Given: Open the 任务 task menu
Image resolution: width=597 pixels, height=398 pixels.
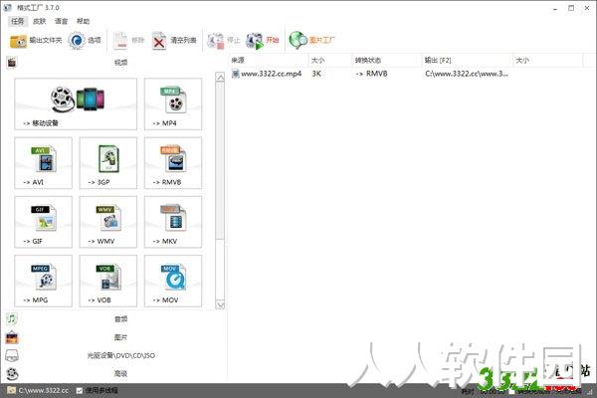Looking at the screenshot, I should [x=18, y=21].
